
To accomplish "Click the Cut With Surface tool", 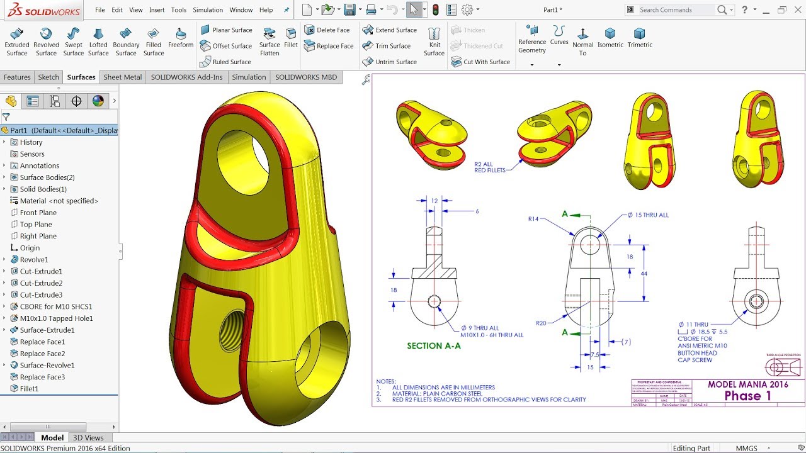I will click(x=480, y=62).
